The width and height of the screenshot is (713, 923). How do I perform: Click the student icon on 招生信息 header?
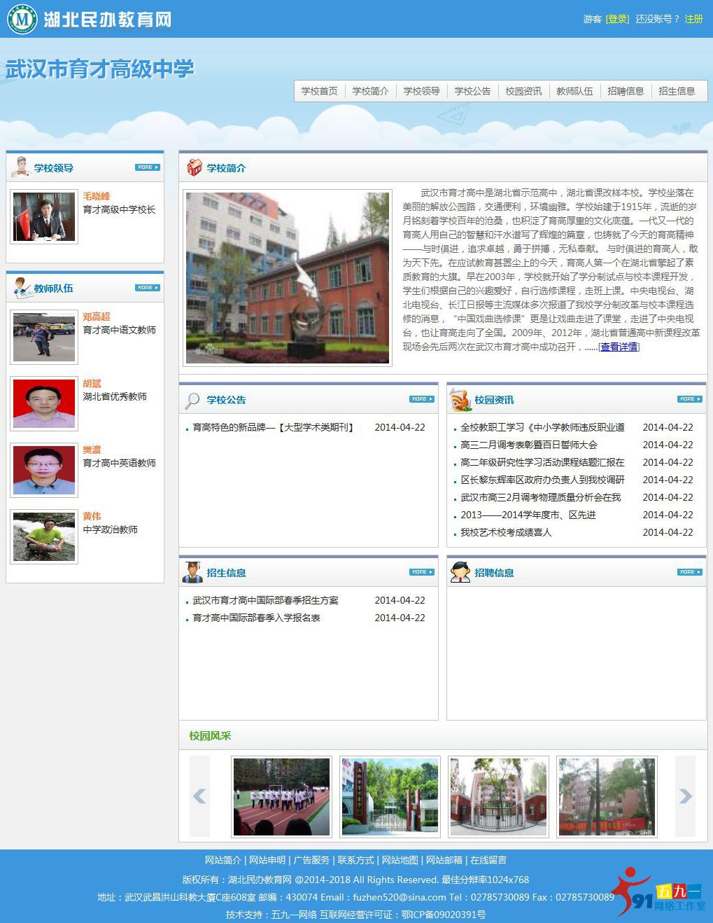click(192, 572)
